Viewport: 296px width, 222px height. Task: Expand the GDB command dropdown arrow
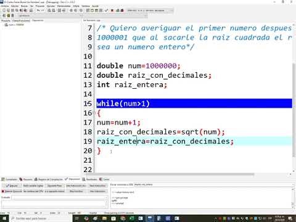(294, 184)
